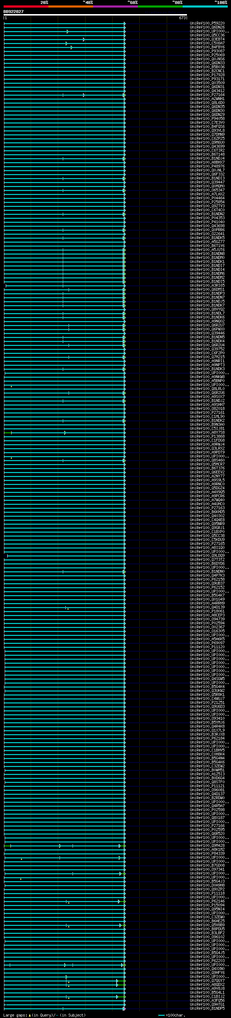Select hit label UniRef100_A1Z5I3
The image size is (231, 1018).
(207, 774)
